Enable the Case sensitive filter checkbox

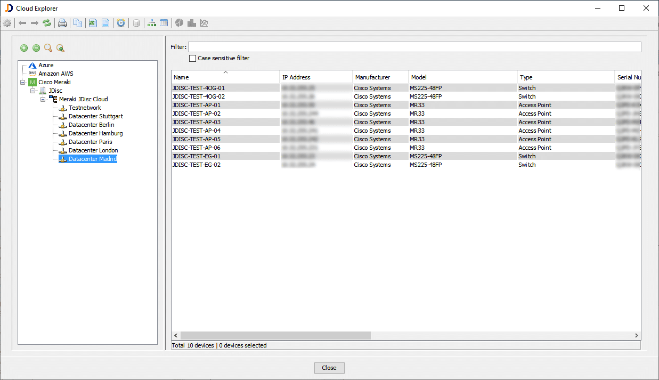[192, 58]
